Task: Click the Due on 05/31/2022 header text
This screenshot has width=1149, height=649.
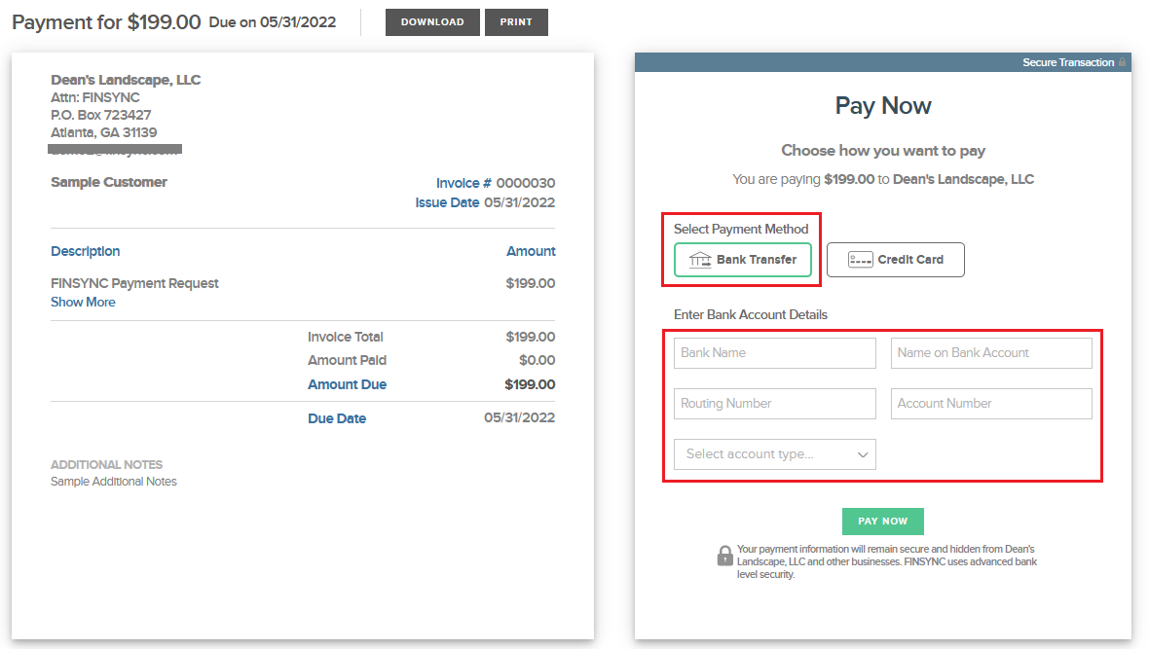Action: tap(273, 22)
